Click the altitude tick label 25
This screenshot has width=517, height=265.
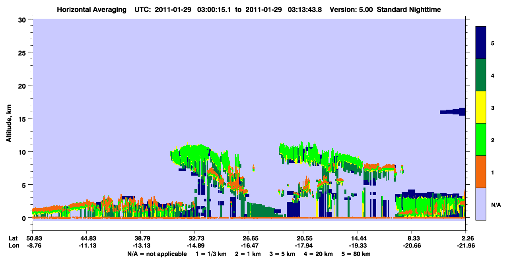(x=23, y=52)
